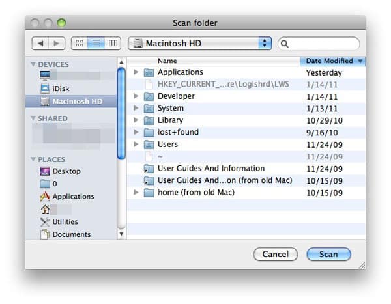
Task: Switch to icon view
Action: pyautogui.click(x=80, y=44)
